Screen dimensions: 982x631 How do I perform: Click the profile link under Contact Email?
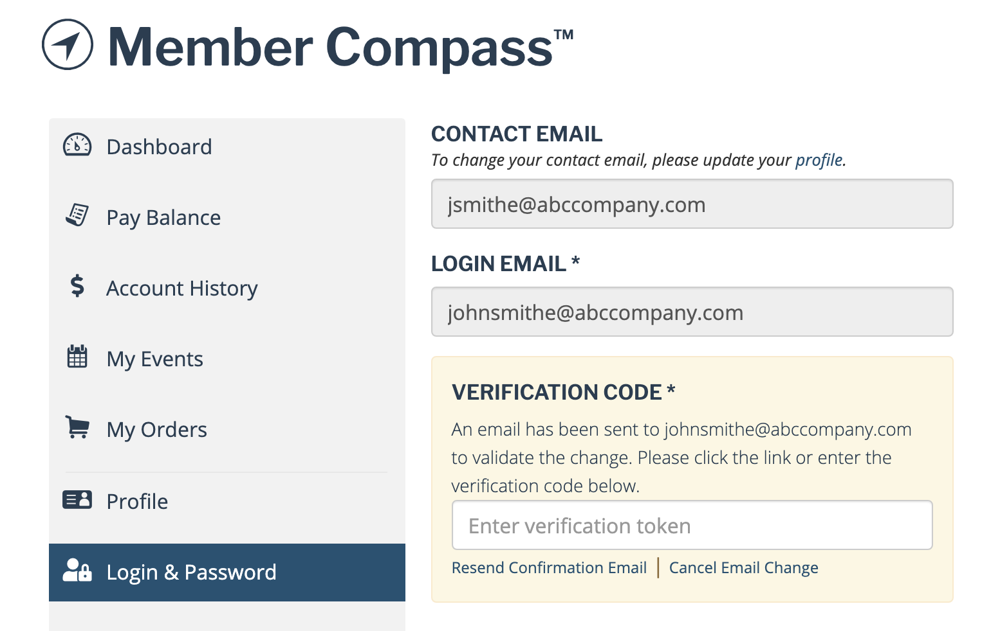(x=819, y=160)
